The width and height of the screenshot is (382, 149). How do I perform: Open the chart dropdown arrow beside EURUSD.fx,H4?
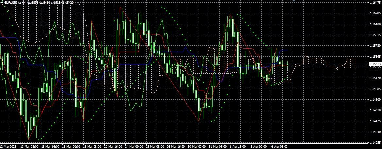[x=2, y=2]
